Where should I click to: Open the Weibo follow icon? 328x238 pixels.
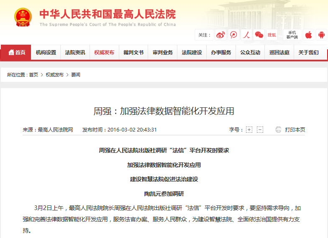click(x=220, y=35)
